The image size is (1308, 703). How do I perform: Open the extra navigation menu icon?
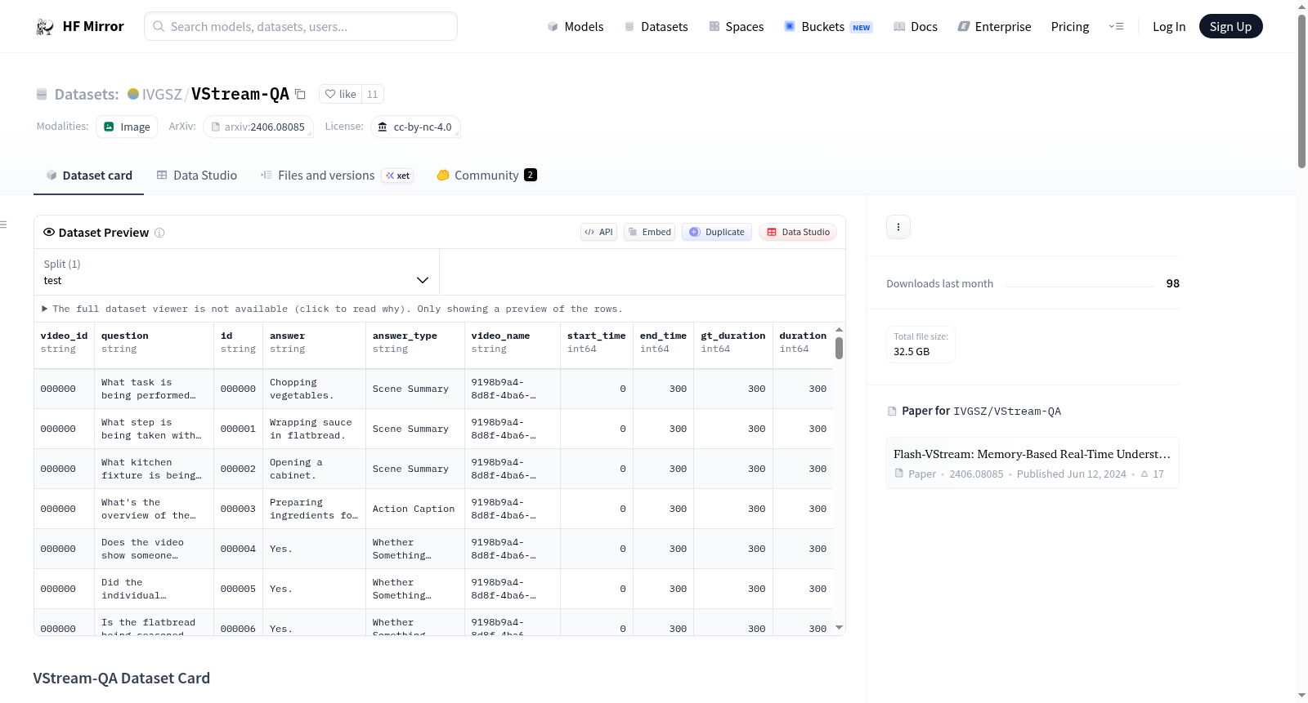point(1116,27)
